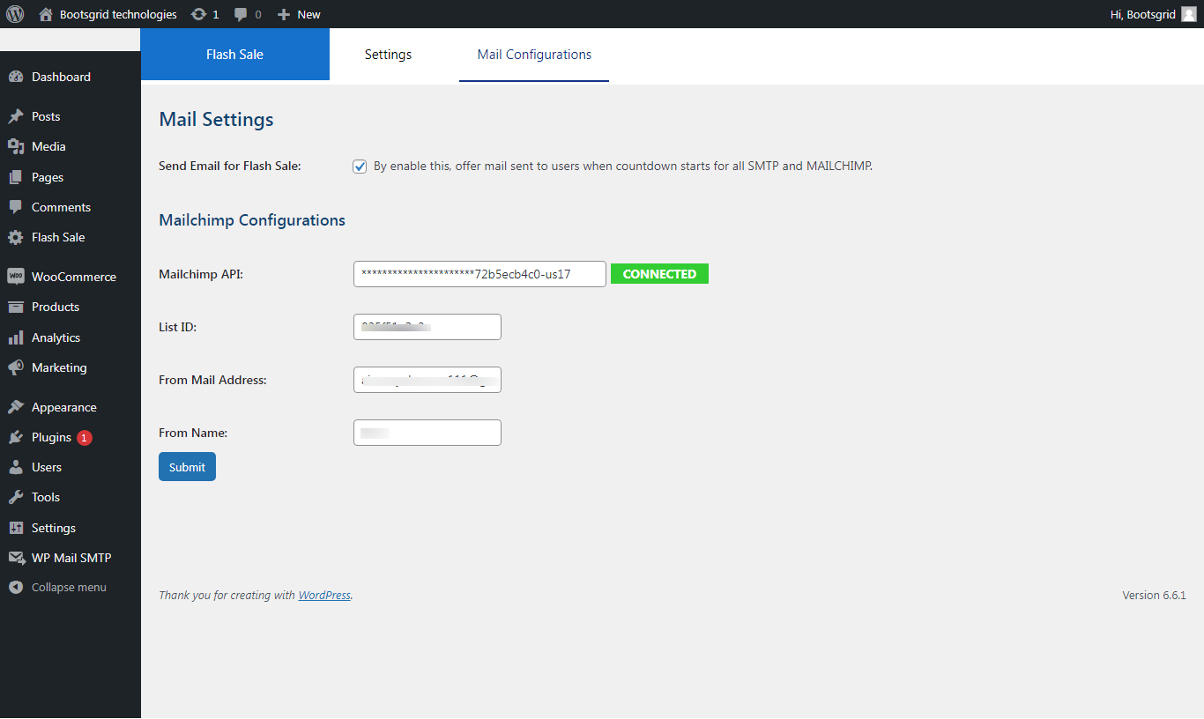Click the green CONNECTED status badge
The image size is (1204, 719).
click(x=659, y=274)
